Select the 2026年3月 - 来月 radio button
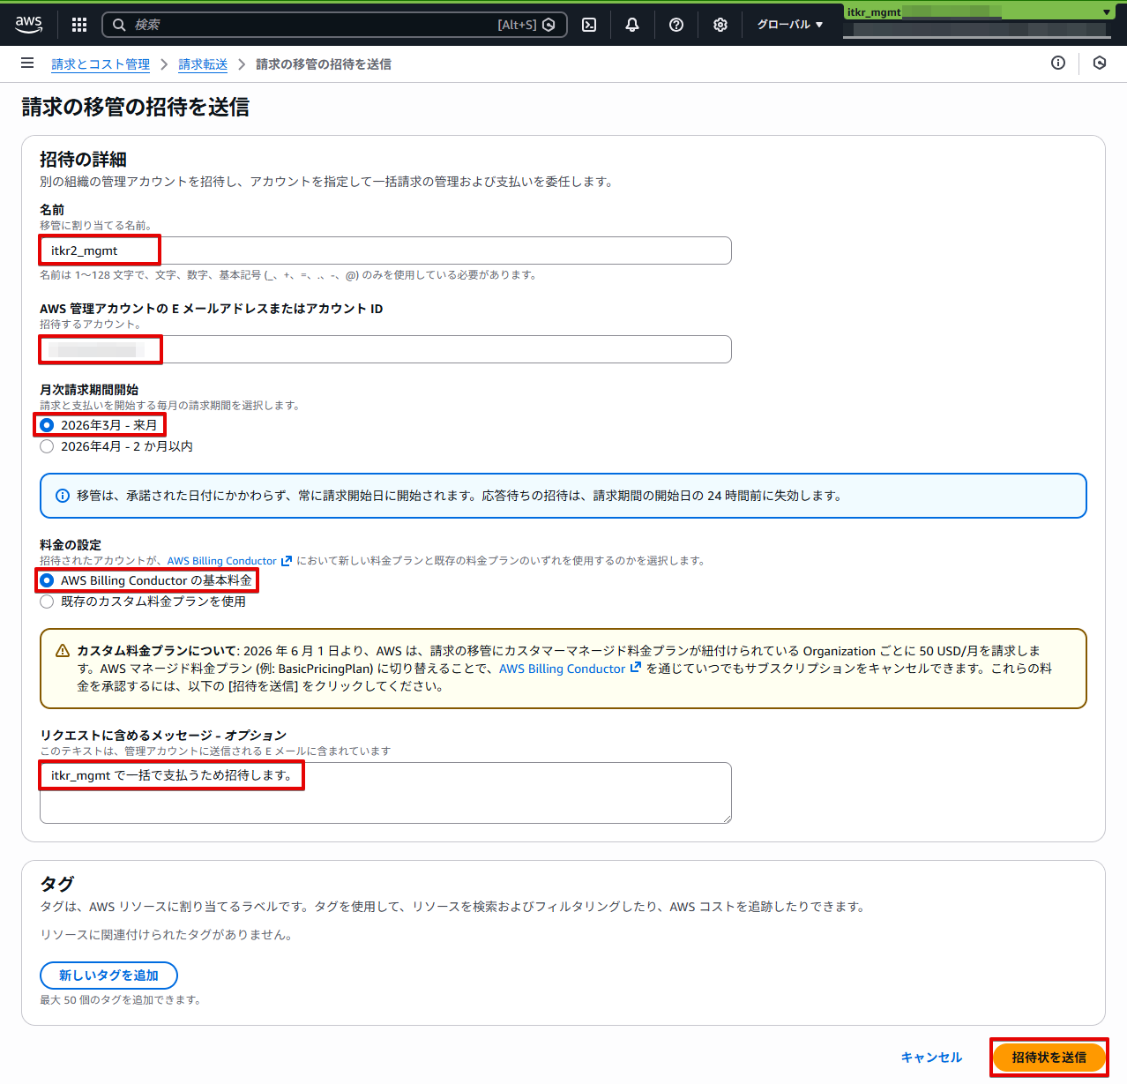 [48, 425]
